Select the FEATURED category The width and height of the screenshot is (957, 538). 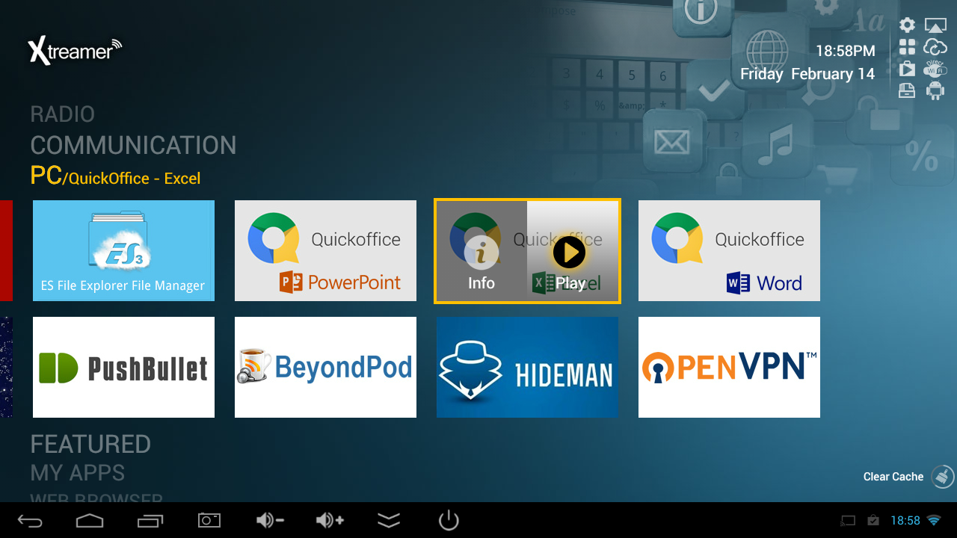point(90,444)
